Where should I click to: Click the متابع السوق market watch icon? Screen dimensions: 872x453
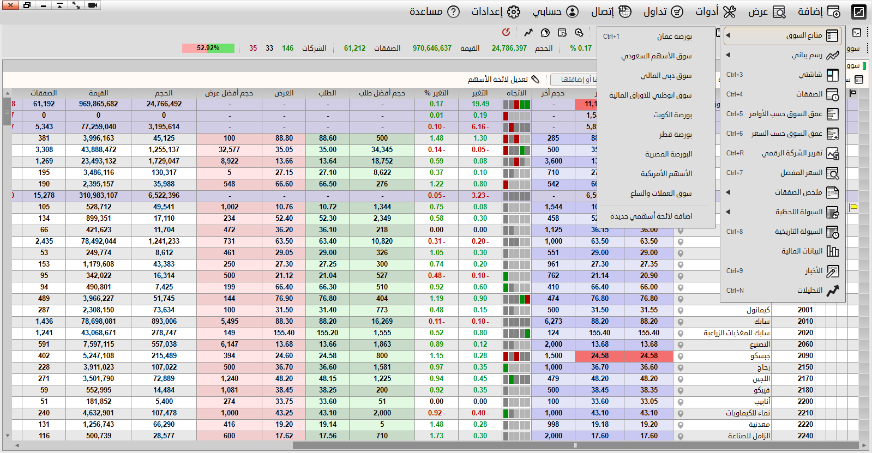(x=832, y=35)
